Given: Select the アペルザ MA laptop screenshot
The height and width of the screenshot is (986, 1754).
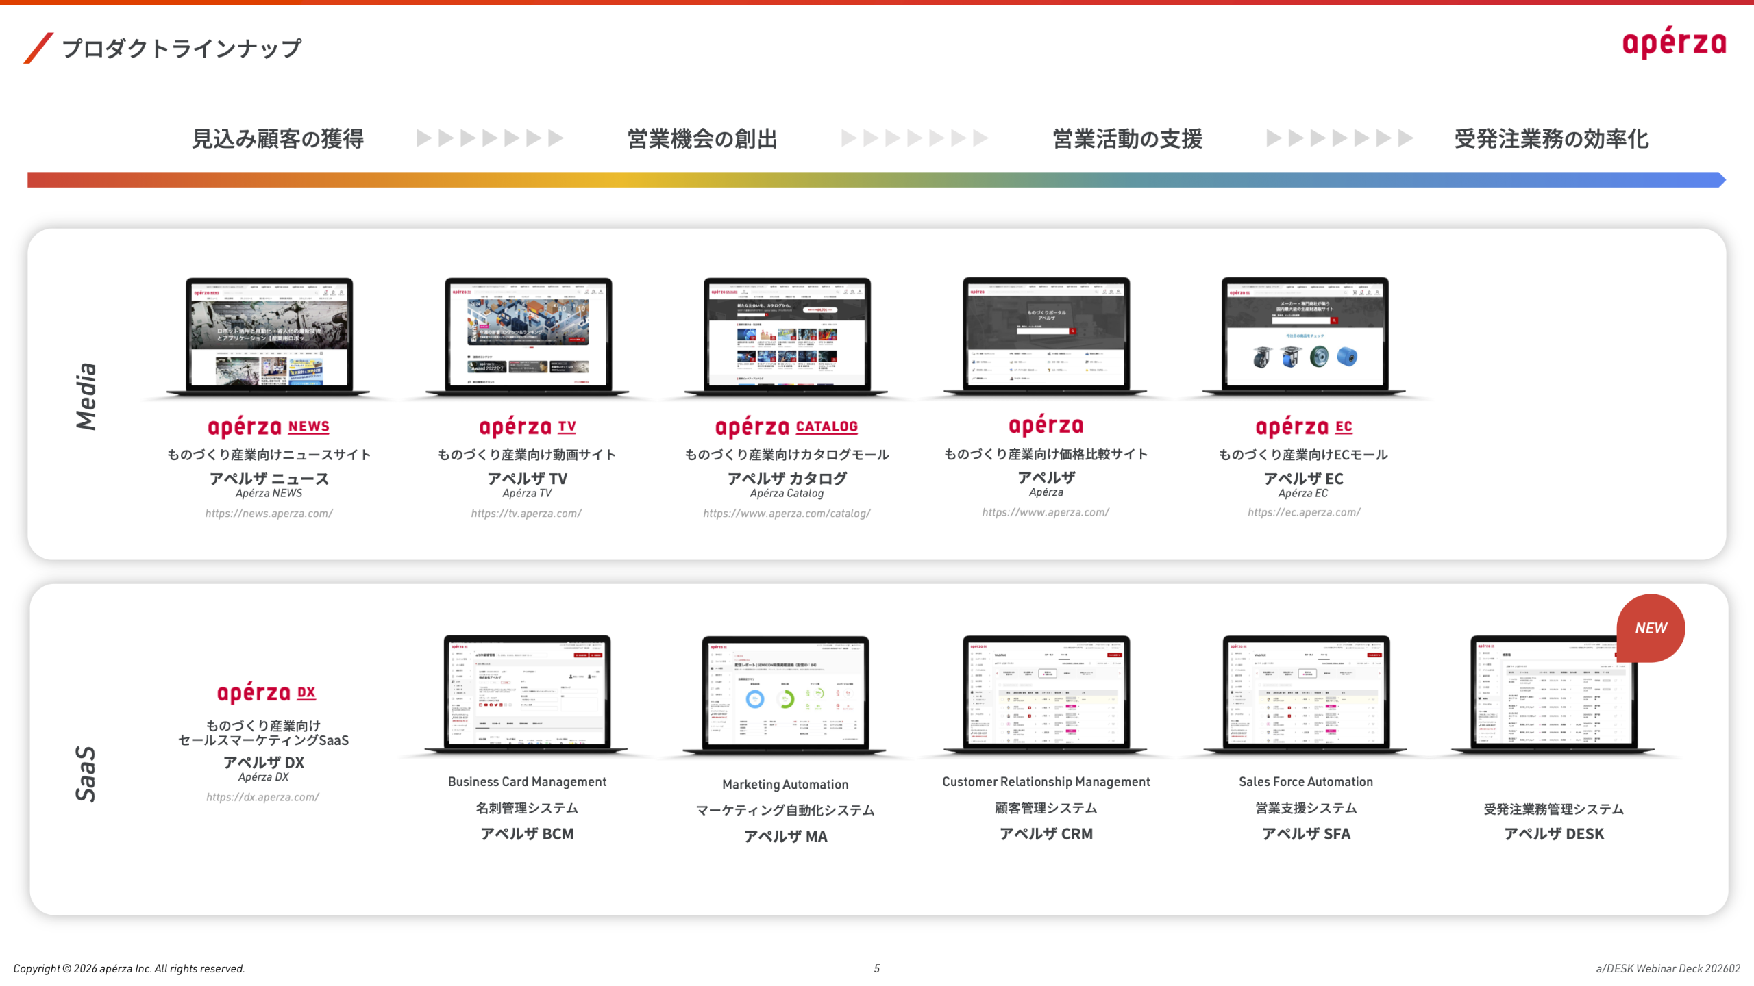Looking at the screenshot, I should tap(785, 695).
